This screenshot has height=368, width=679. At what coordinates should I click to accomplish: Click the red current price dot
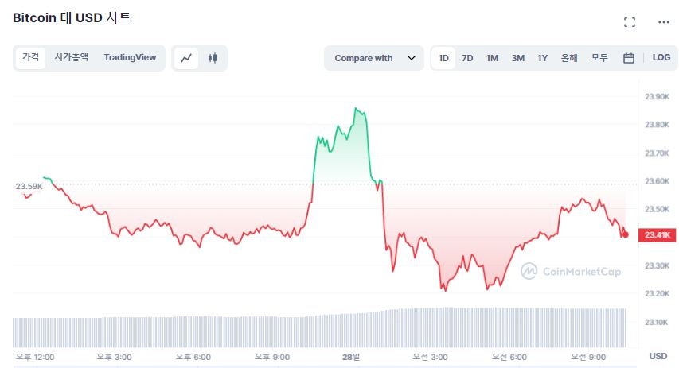click(x=626, y=234)
